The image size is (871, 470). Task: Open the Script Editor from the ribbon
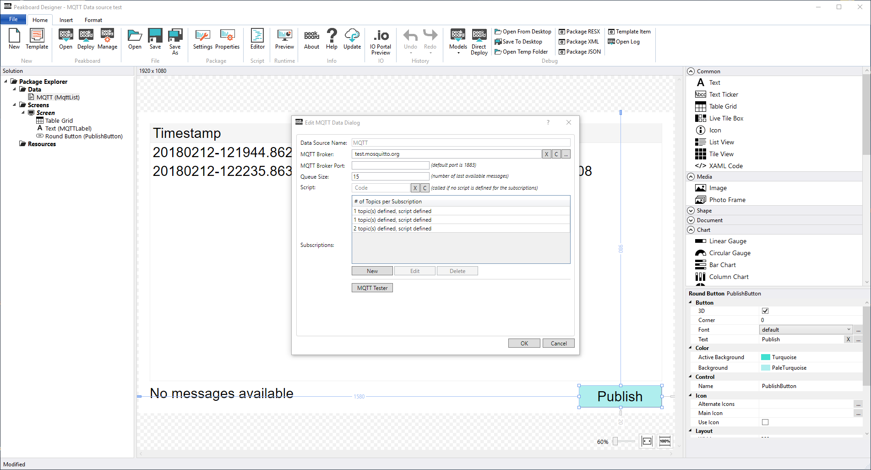coord(257,39)
